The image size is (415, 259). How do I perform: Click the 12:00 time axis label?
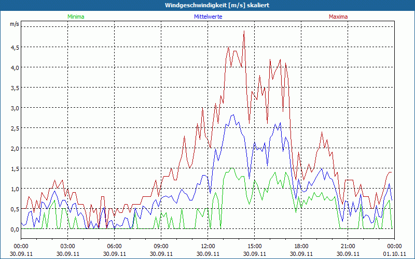tap(208, 247)
